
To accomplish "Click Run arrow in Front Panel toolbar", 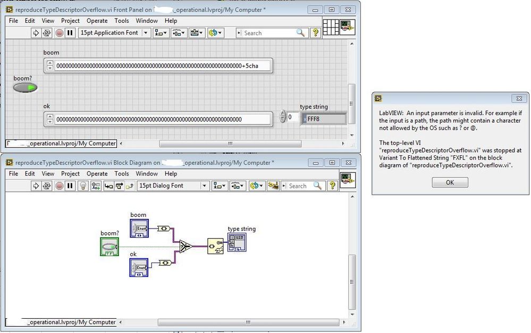I will pos(36,33).
